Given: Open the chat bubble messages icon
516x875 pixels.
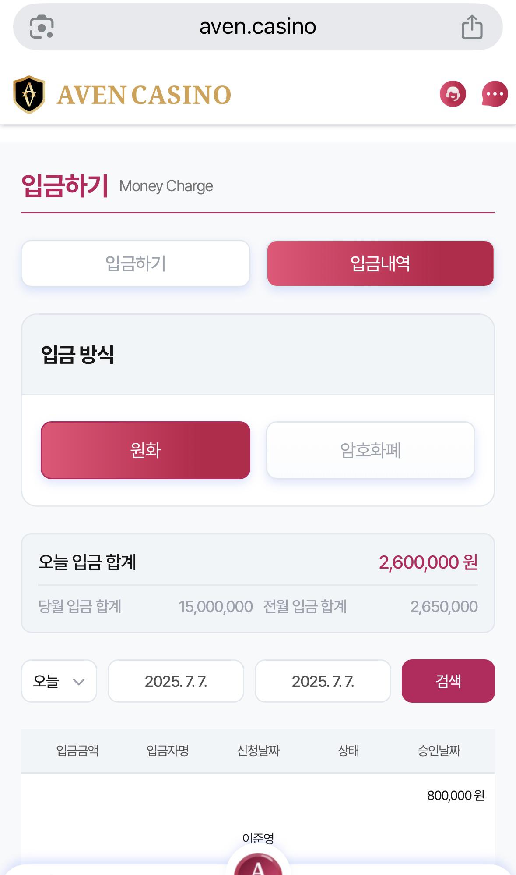Looking at the screenshot, I should [495, 94].
